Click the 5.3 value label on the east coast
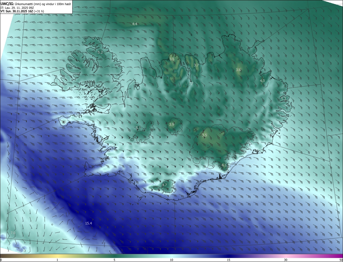Viewport: 343px width, 262px height. (284, 99)
